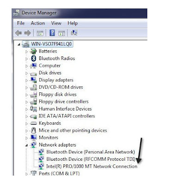Open the Help menu
The image size is (185, 182).
pos(73,24)
